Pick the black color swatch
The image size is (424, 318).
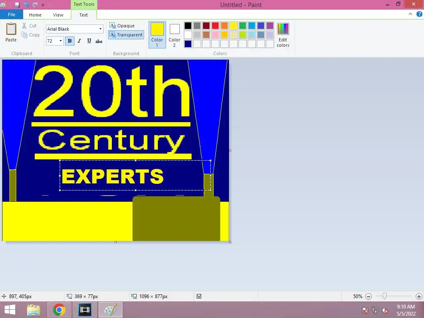point(188,26)
